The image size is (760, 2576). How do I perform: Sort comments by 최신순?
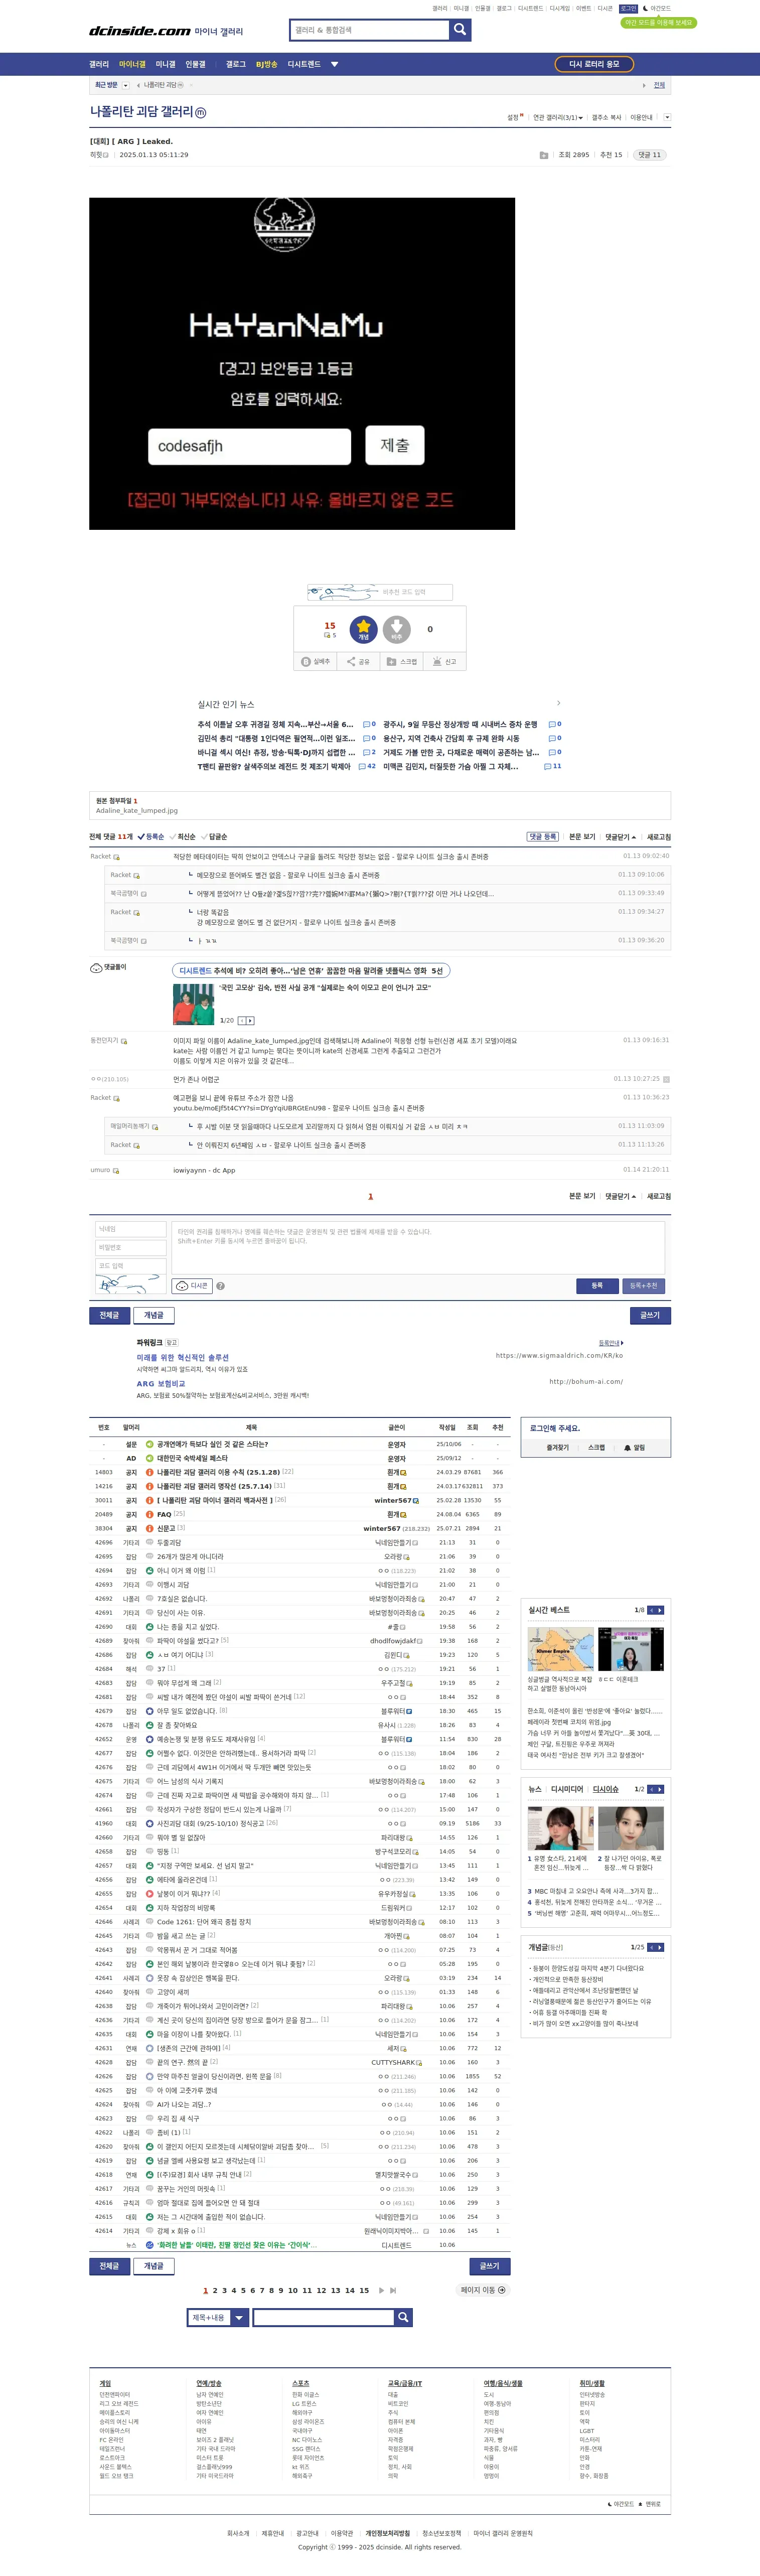pos(182,837)
